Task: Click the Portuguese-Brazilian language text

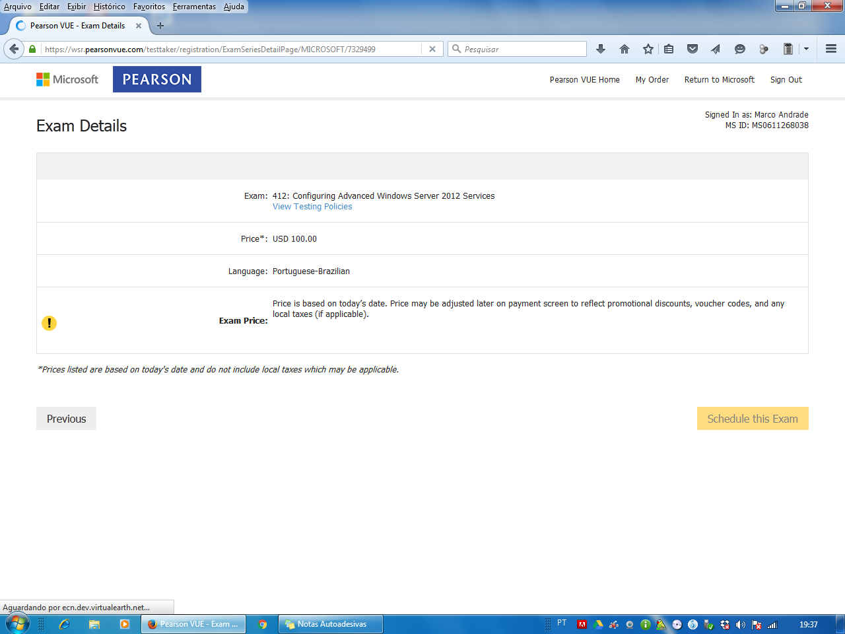Action: pos(311,271)
